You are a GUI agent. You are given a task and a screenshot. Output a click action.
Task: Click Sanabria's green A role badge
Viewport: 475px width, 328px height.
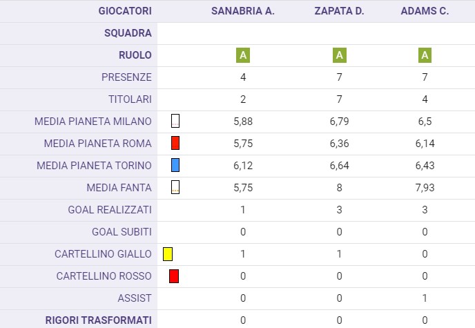click(x=243, y=55)
